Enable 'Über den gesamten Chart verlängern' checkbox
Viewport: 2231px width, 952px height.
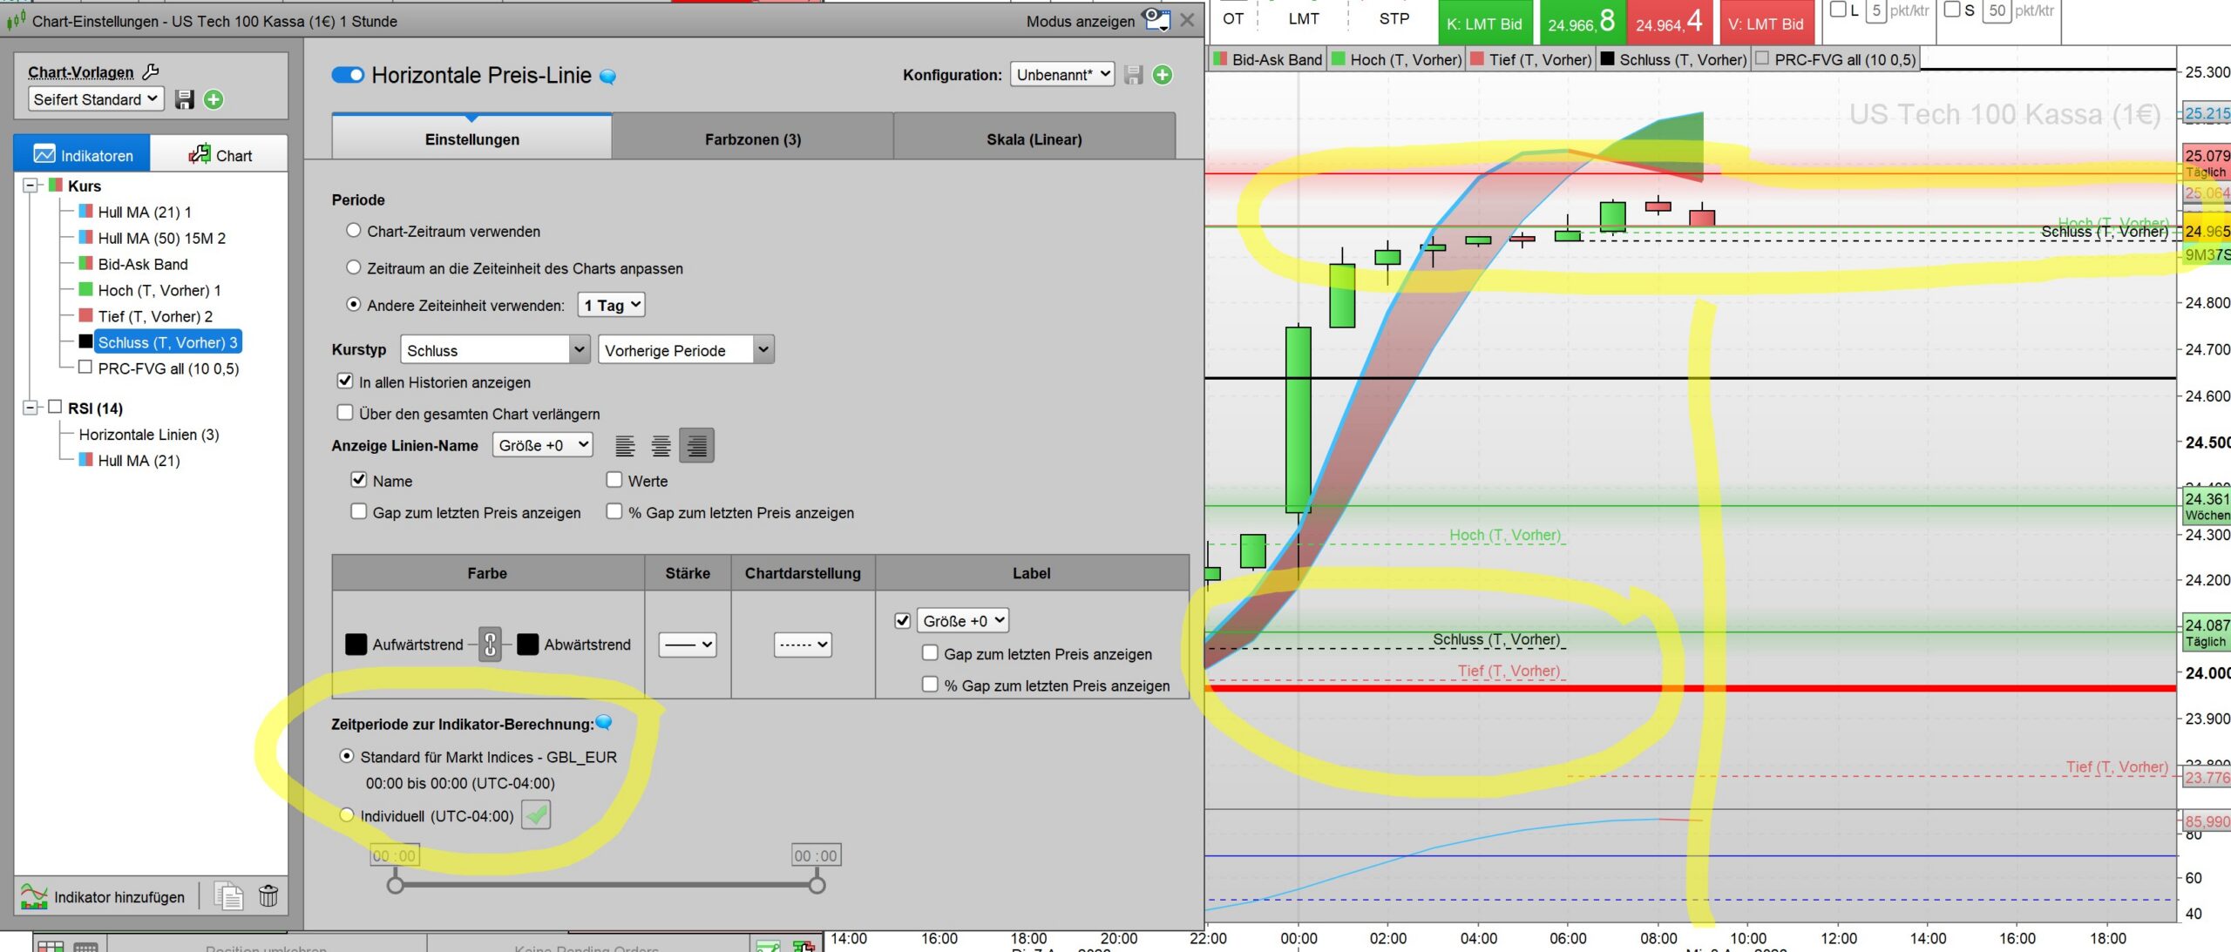pos(345,413)
